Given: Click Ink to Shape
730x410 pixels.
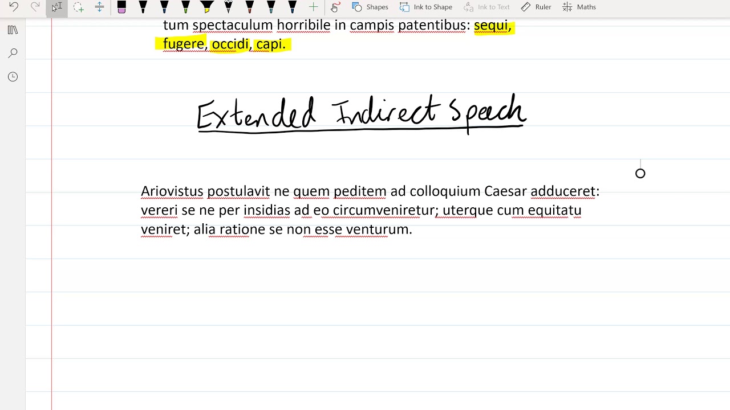Looking at the screenshot, I should 426,7.
